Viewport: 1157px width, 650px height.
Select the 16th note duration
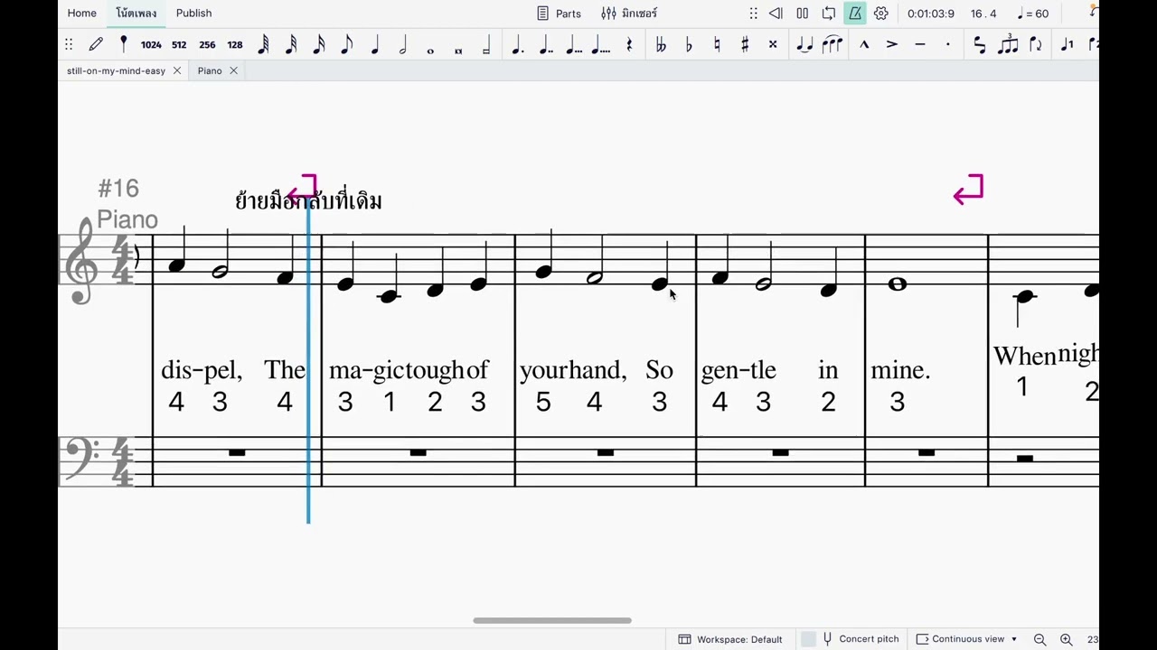[x=319, y=44]
